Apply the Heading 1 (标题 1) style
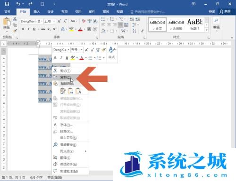The image size is (236, 181). click(195, 25)
